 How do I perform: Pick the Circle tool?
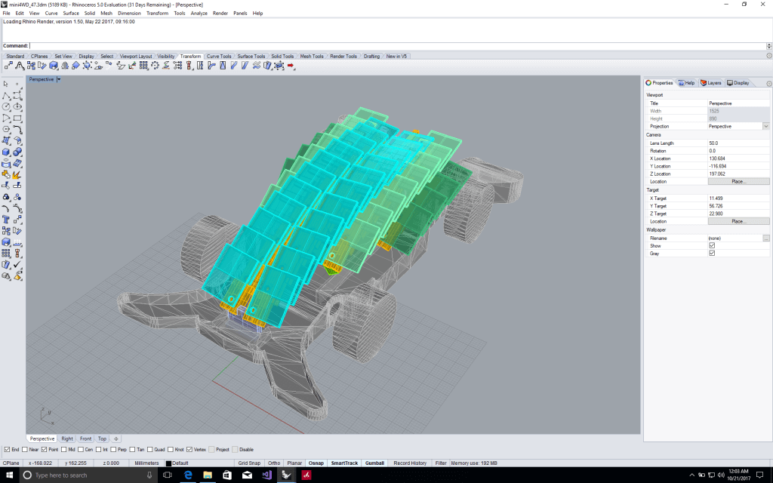6,107
